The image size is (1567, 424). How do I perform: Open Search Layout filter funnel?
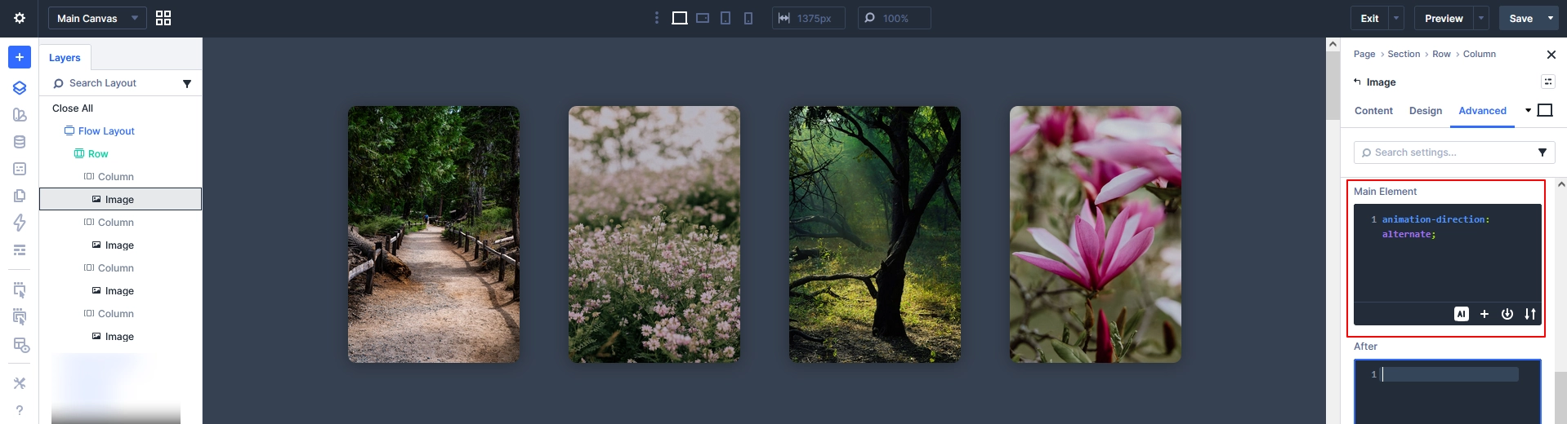(187, 83)
